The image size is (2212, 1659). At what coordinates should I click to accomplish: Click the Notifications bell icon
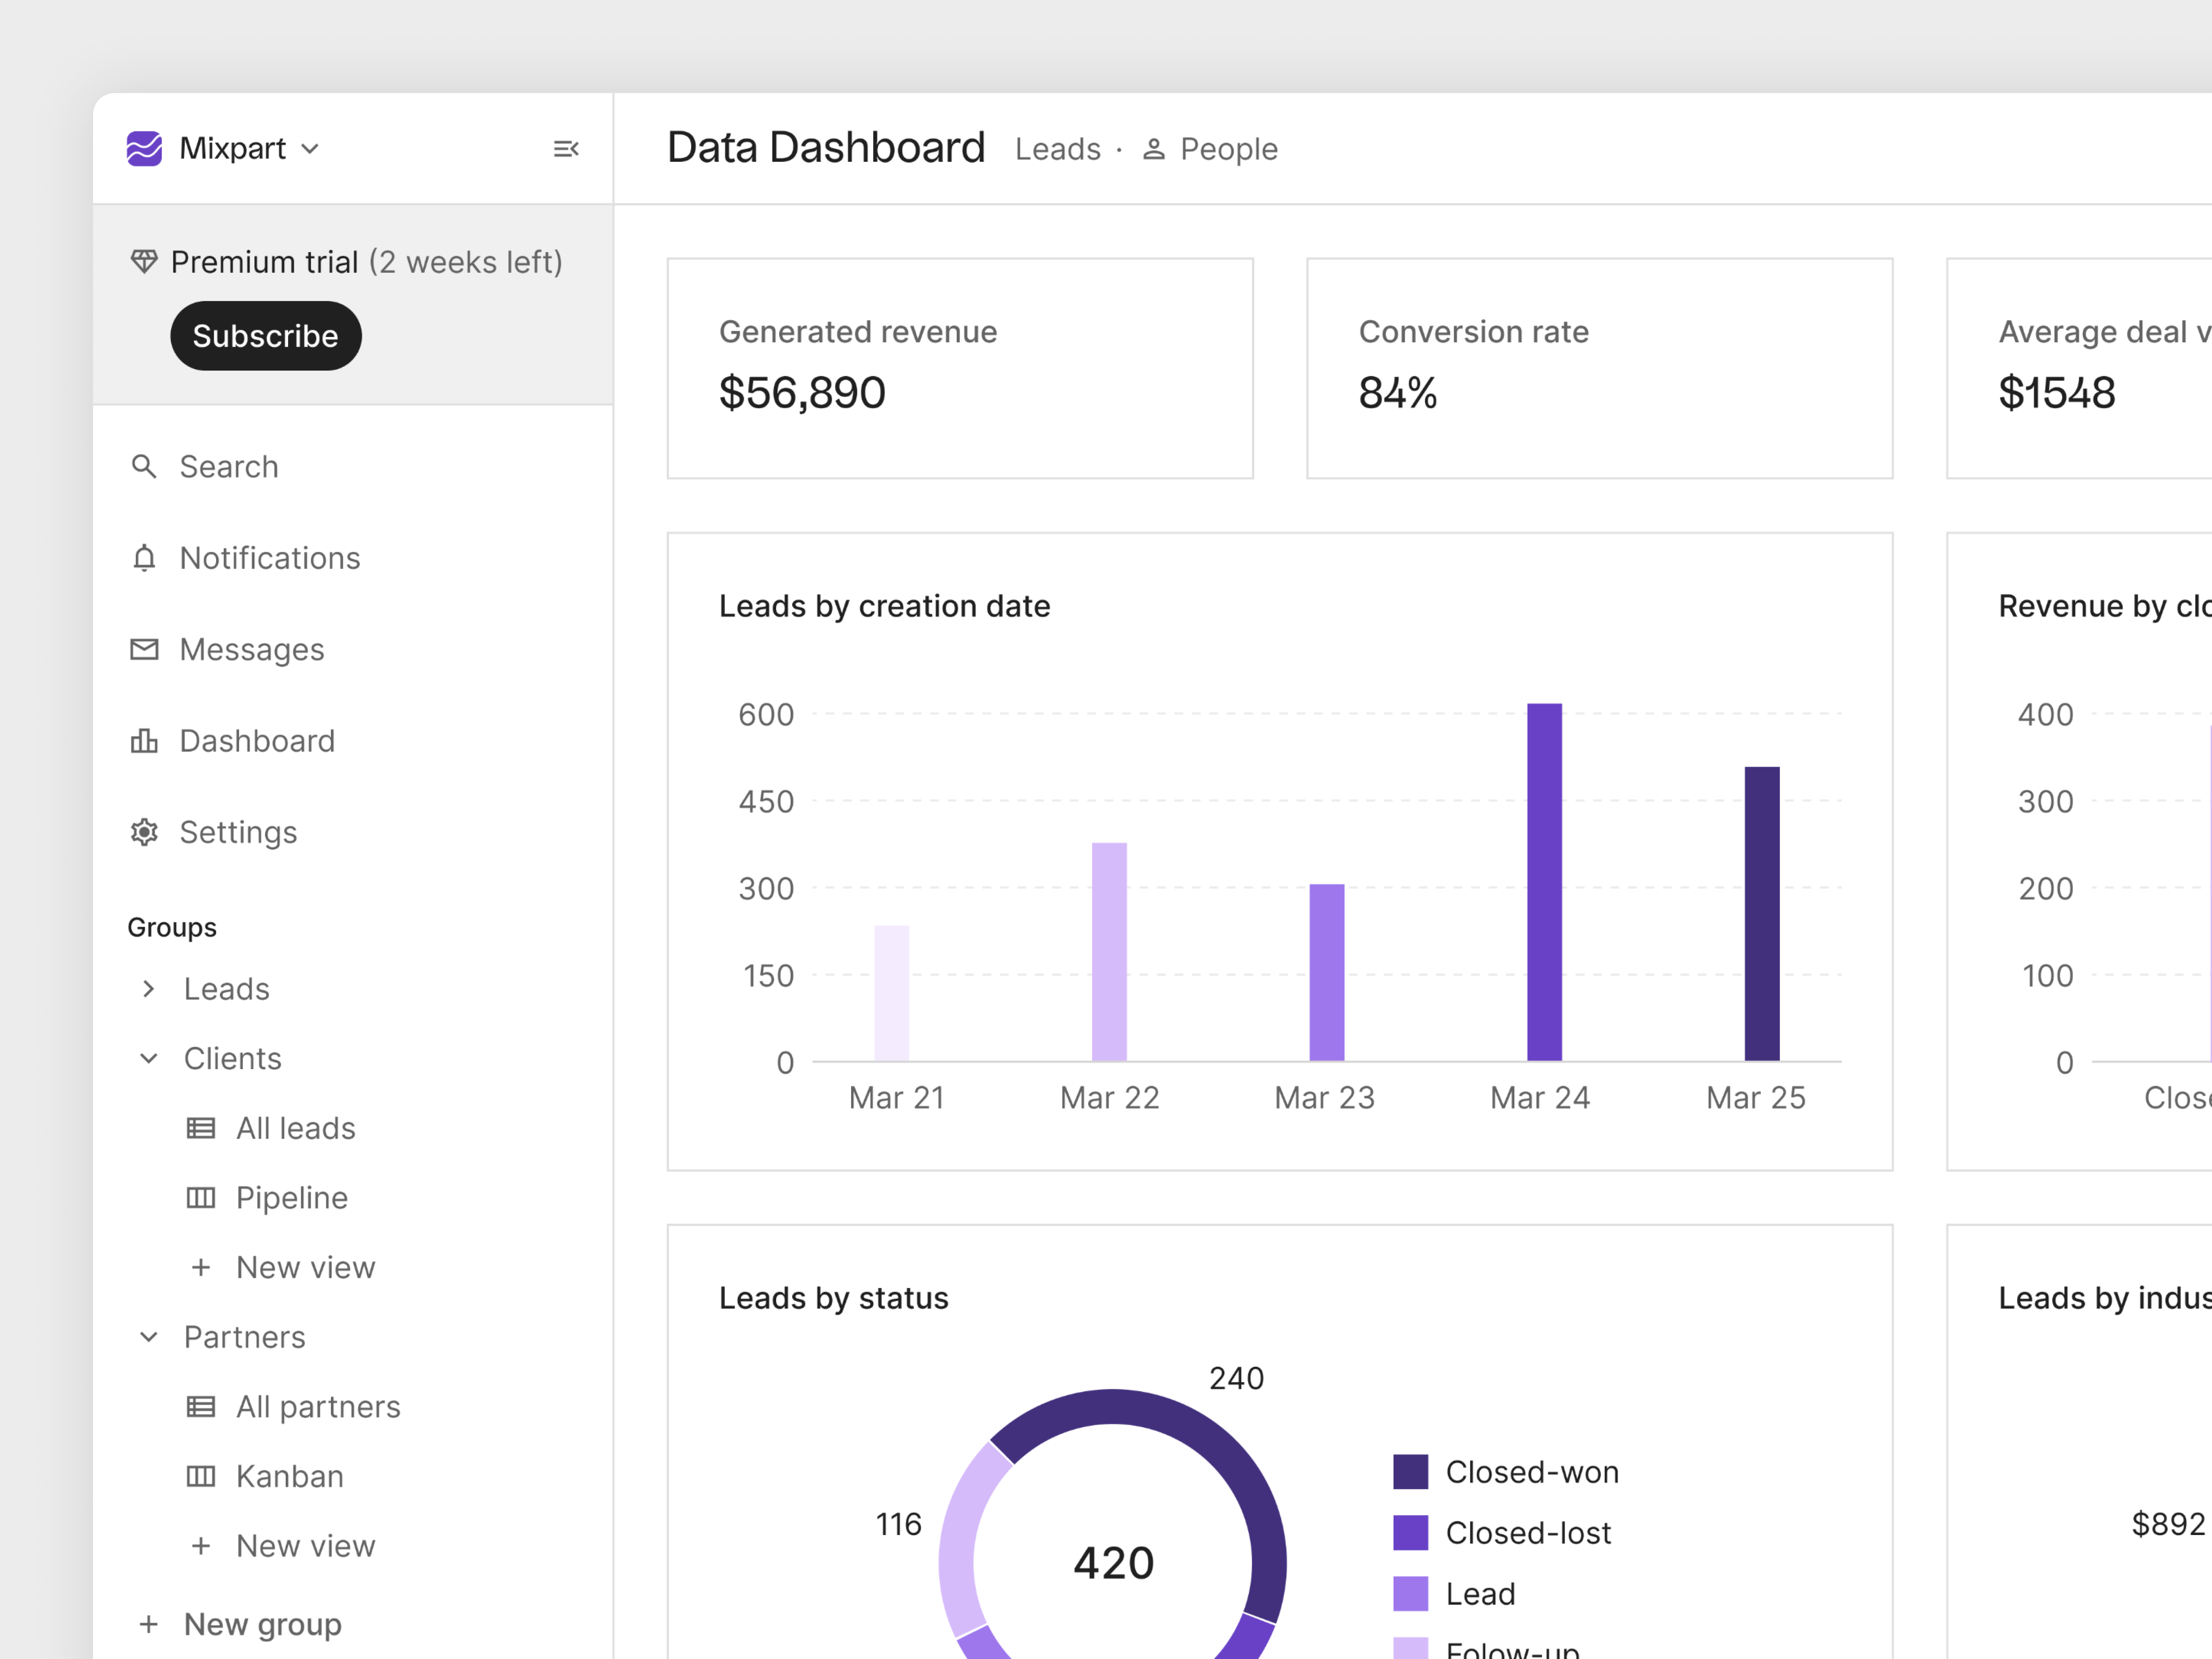[x=144, y=558]
